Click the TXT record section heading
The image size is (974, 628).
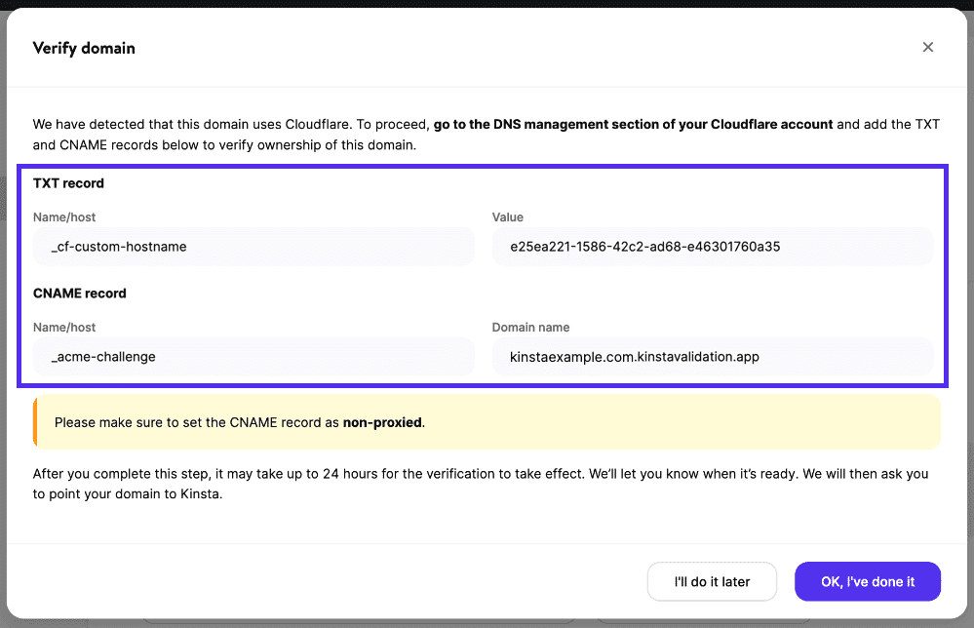pos(68,182)
